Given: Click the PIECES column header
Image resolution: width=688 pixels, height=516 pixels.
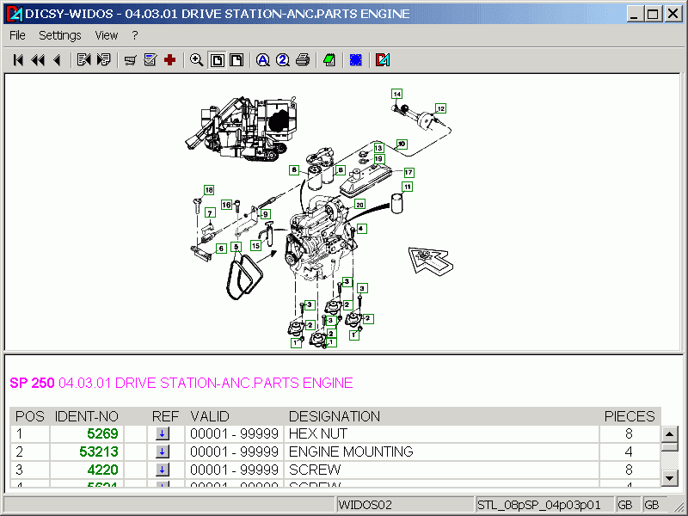Looking at the screenshot, I should [x=630, y=416].
